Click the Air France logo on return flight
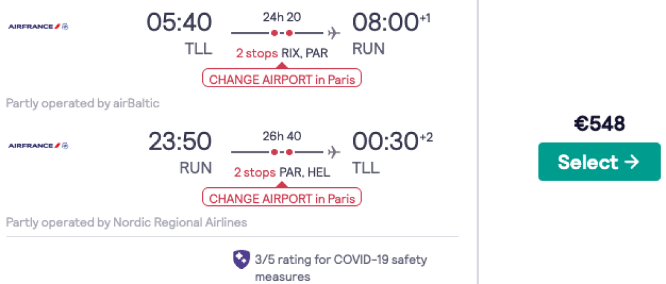 pyautogui.click(x=38, y=146)
